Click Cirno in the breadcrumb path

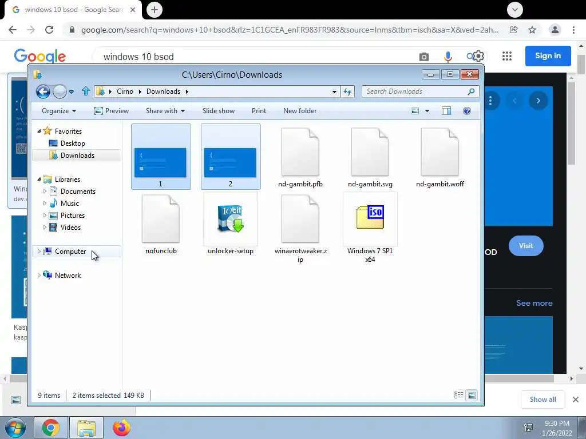pyautogui.click(x=125, y=91)
